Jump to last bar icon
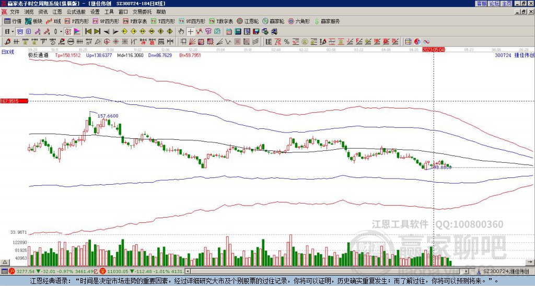535x286 pixels. tap(97, 31)
